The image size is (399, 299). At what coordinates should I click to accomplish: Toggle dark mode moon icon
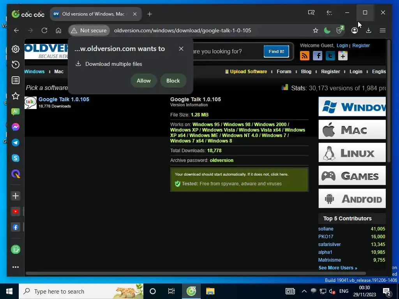(327, 30)
